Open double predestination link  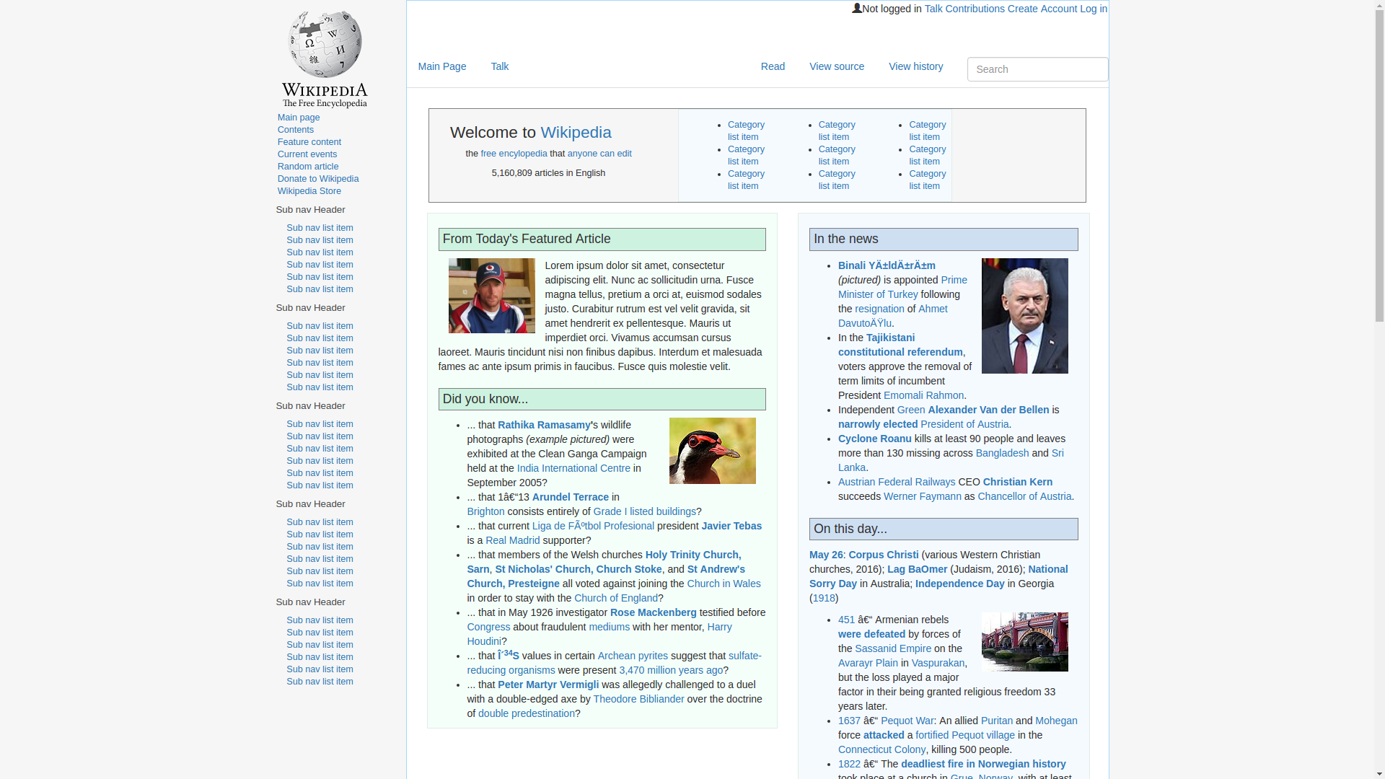(x=527, y=713)
